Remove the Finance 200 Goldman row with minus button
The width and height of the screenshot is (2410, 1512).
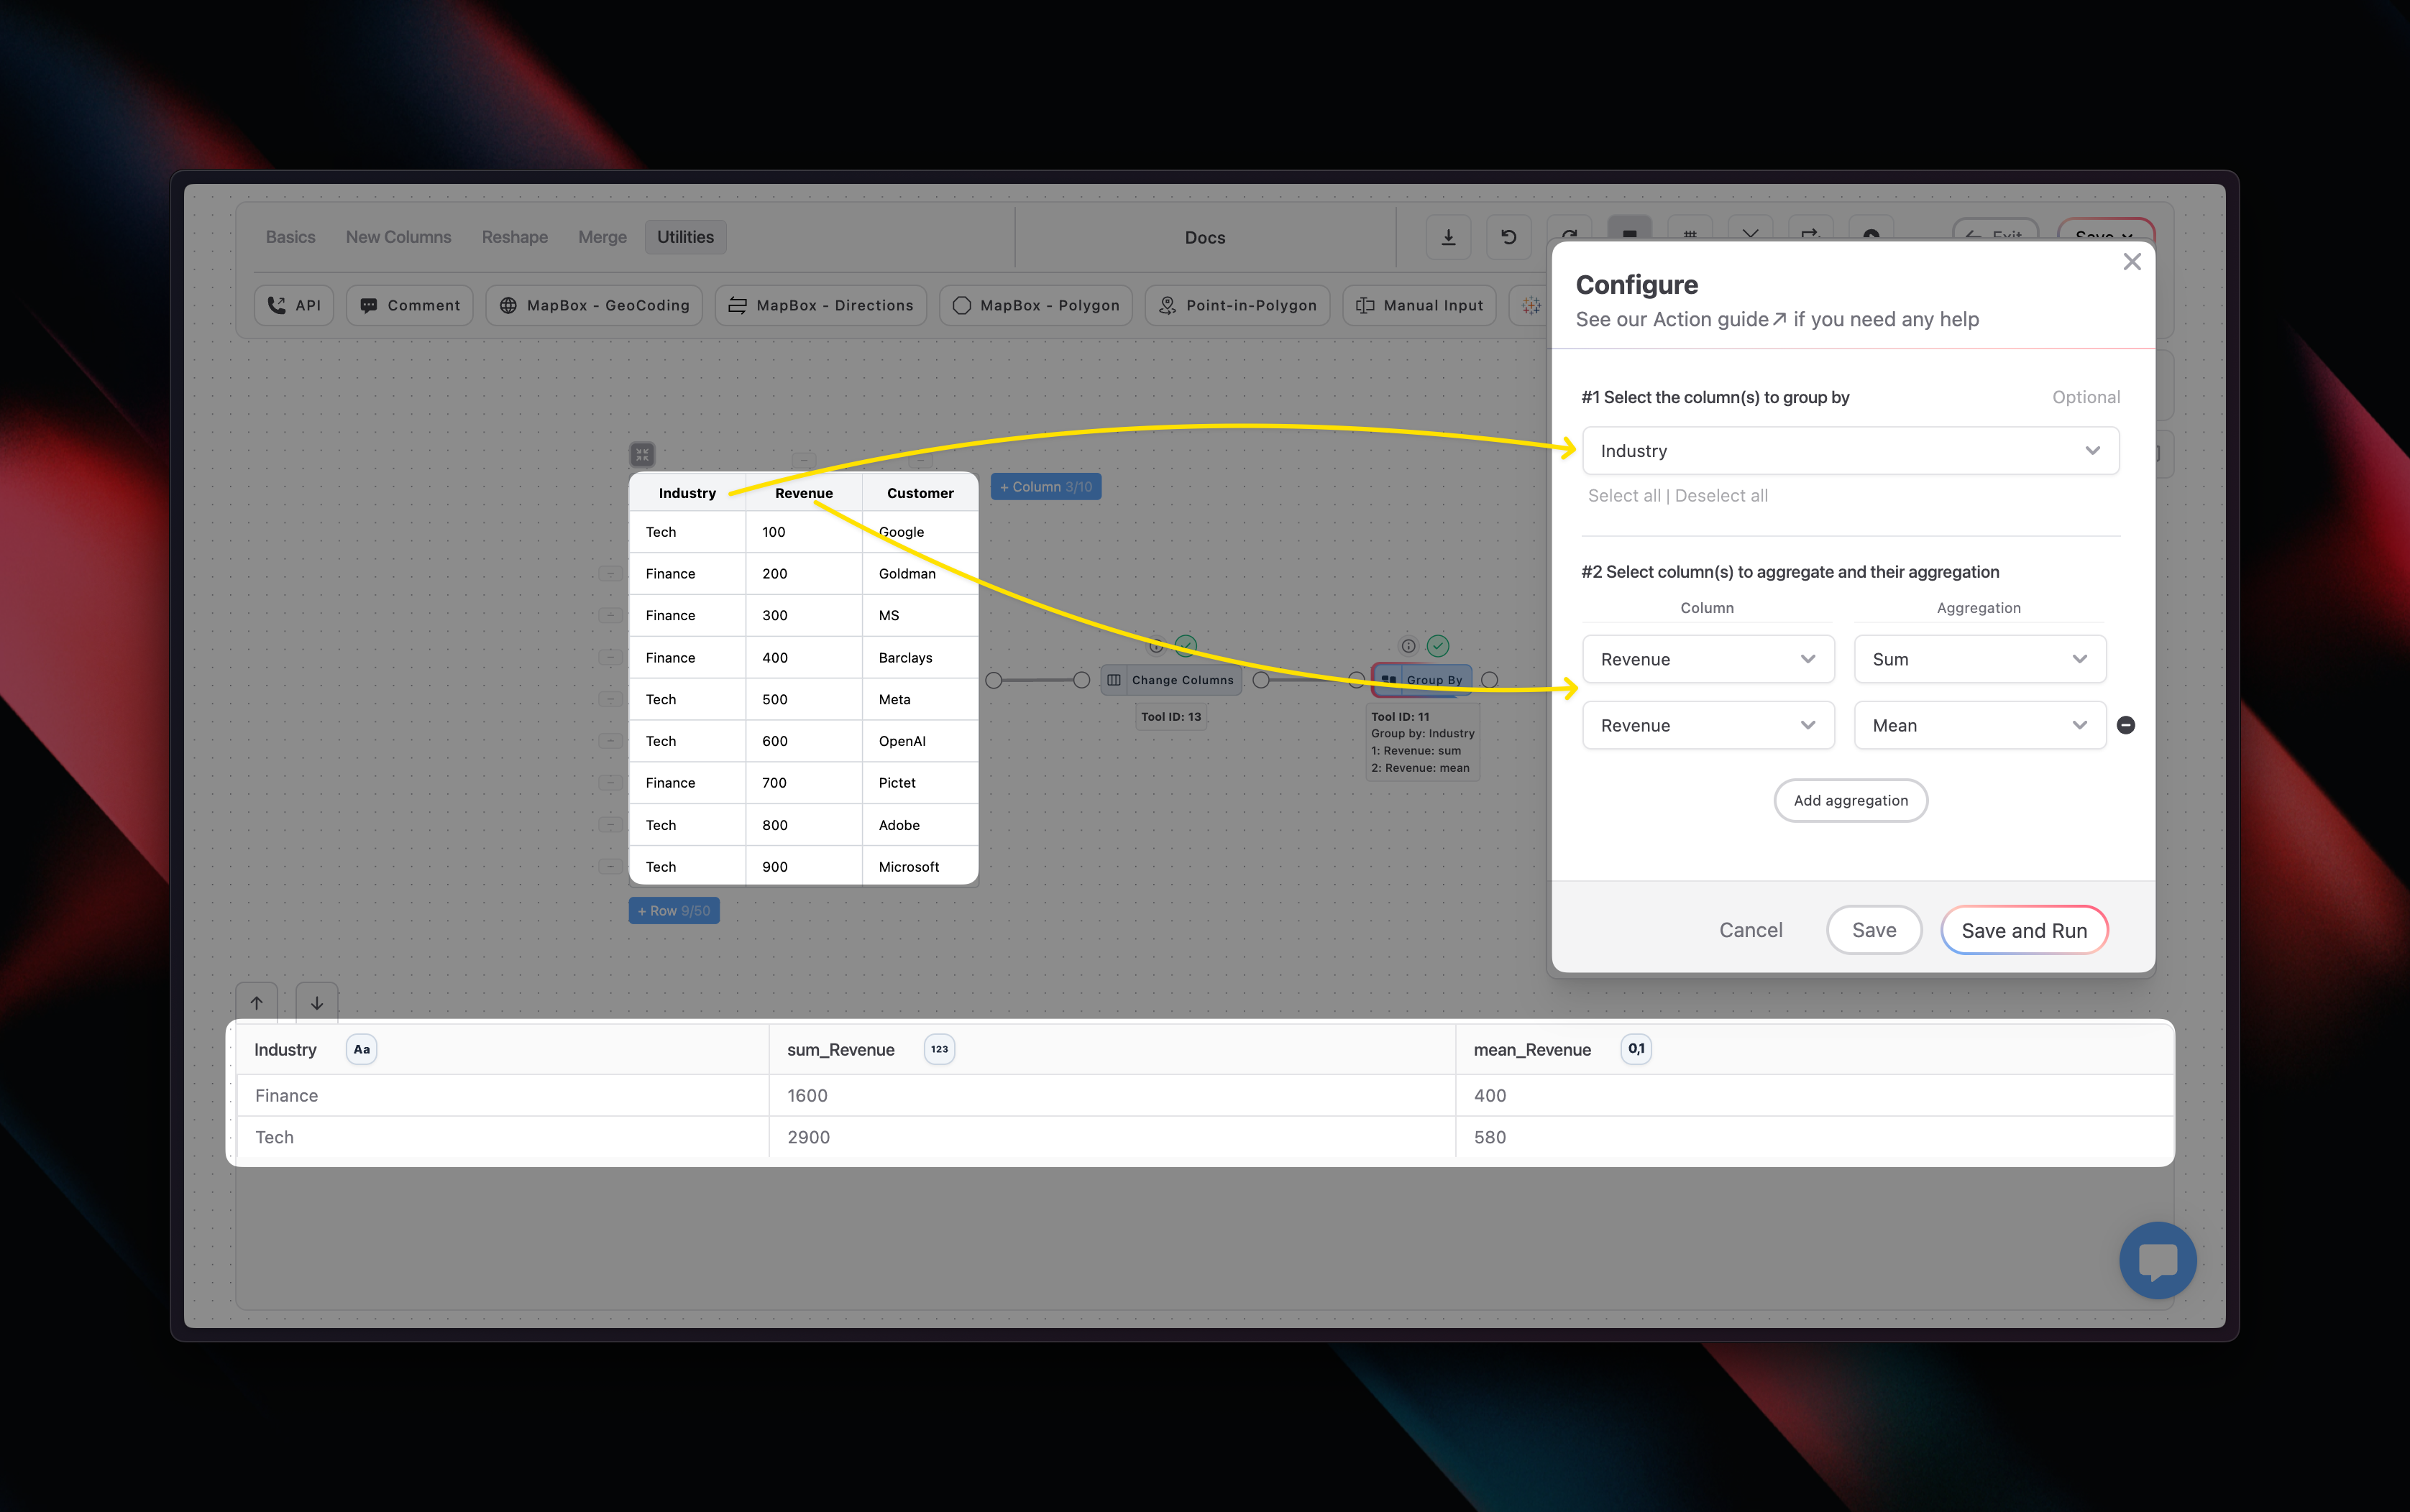click(610, 574)
